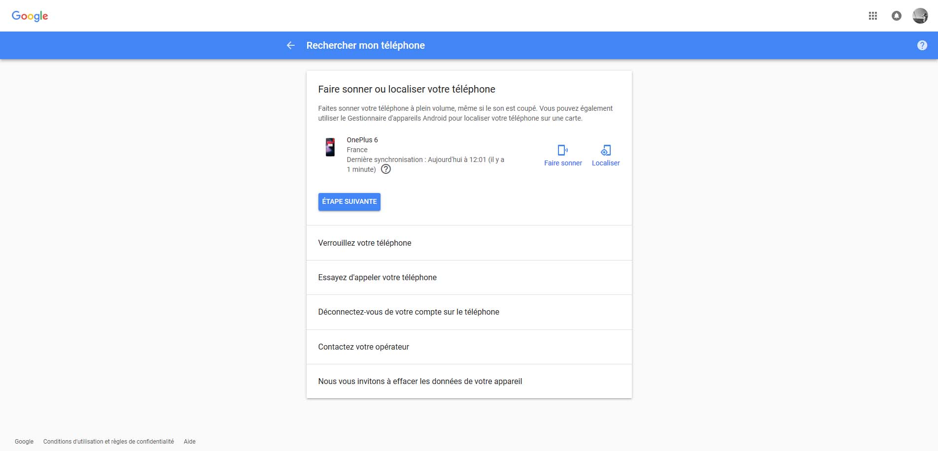Expand Verrouillez votre téléphone section
This screenshot has width=938, height=451.
point(469,243)
